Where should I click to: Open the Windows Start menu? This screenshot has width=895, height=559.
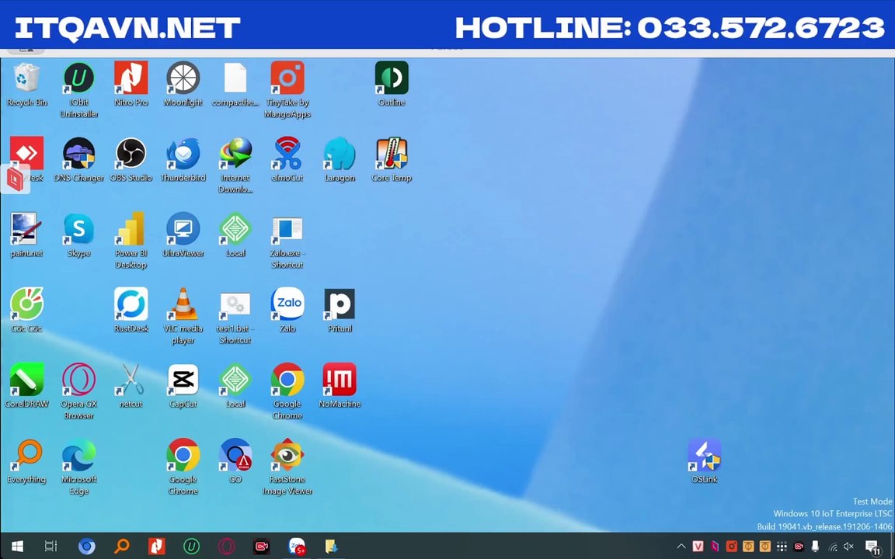pos(17,547)
